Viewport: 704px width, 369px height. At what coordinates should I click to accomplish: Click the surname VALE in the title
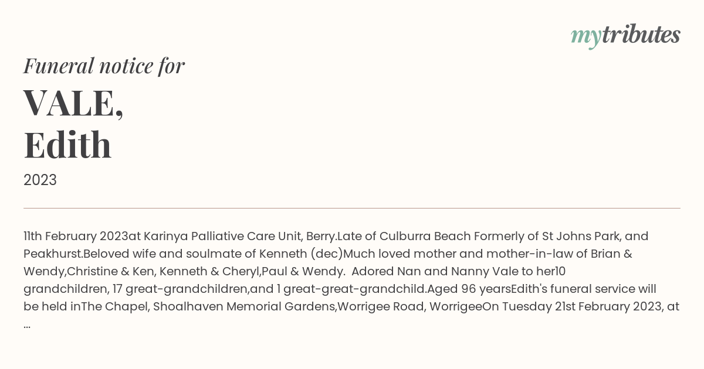tap(73, 102)
